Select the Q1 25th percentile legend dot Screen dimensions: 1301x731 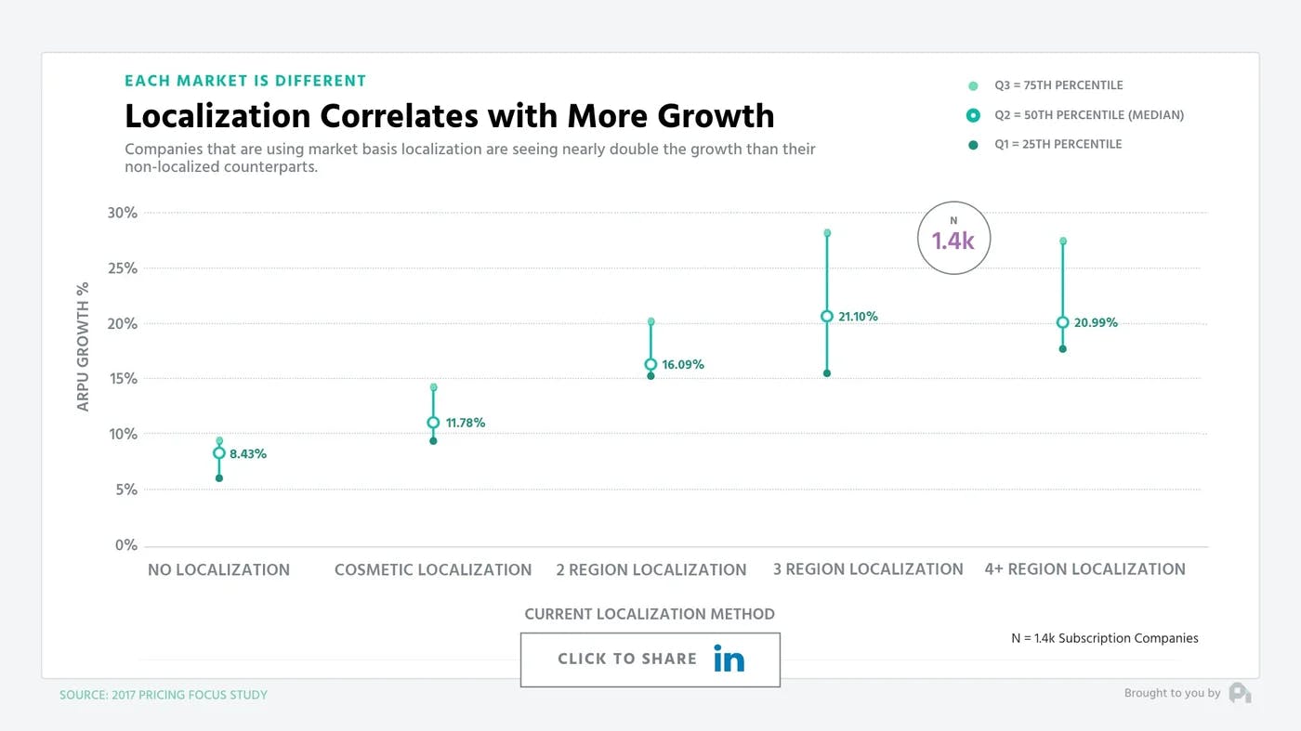click(973, 145)
